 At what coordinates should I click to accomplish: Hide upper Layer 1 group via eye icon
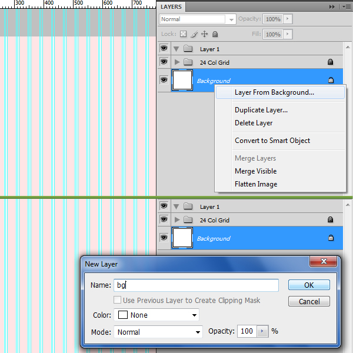[x=164, y=48]
